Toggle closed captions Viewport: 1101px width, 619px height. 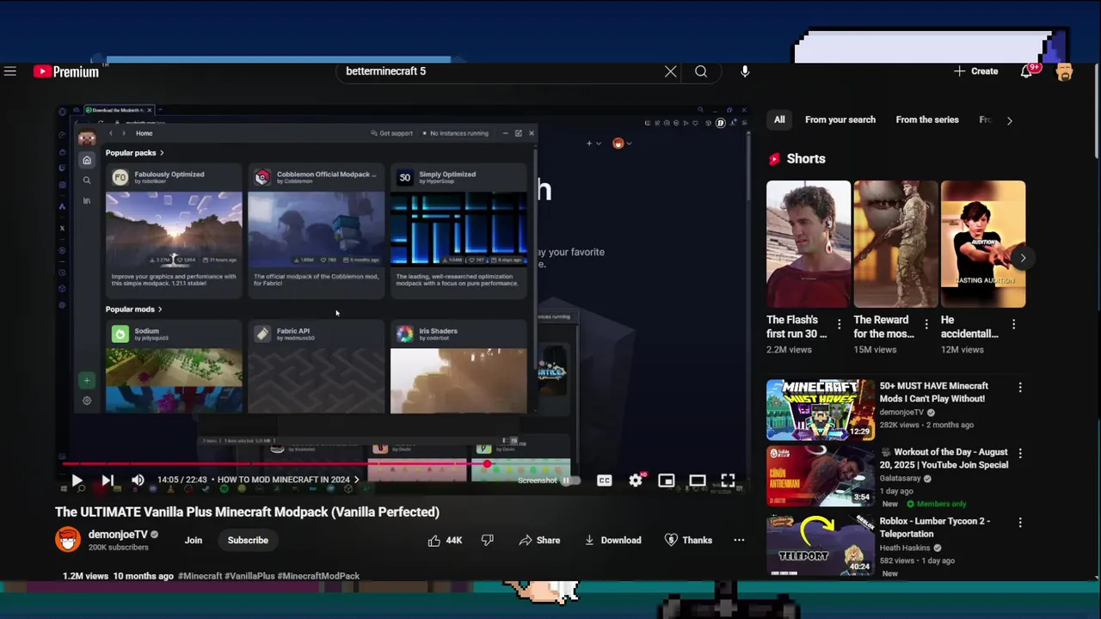(x=605, y=481)
